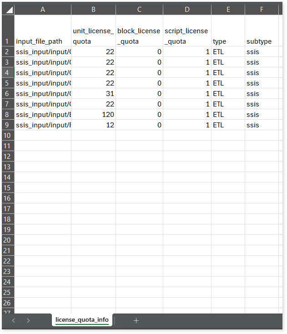Select column F header
The width and height of the screenshot is (287, 334).
tap(262, 10)
